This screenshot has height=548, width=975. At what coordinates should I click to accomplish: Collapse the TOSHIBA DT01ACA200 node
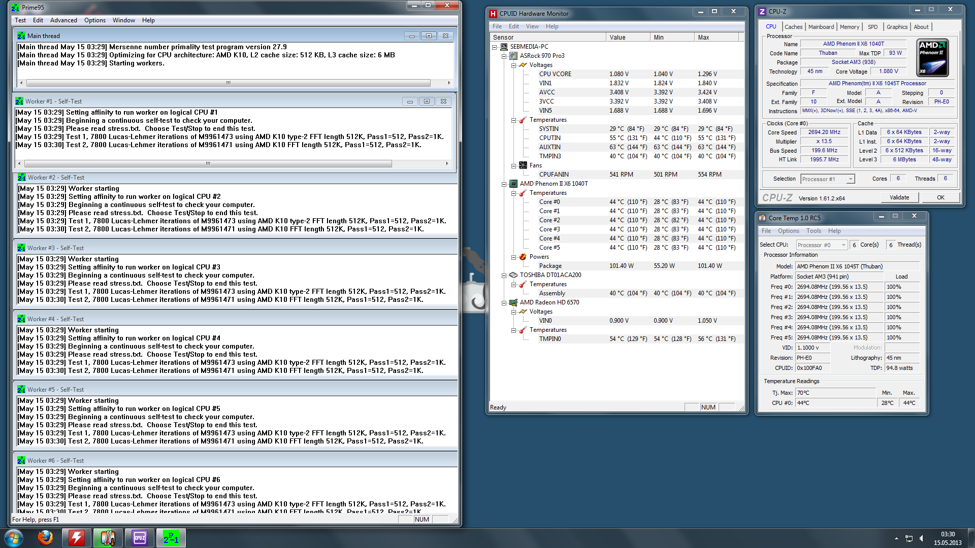point(504,275)
